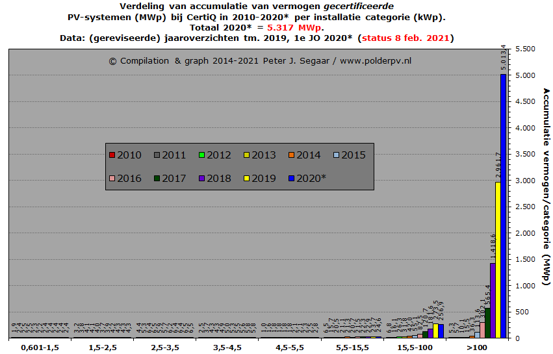The height and width of the screenshot is (354, 553).
Task: Click the gray 2011 legend swatch
Action: (x=157, y=155)
